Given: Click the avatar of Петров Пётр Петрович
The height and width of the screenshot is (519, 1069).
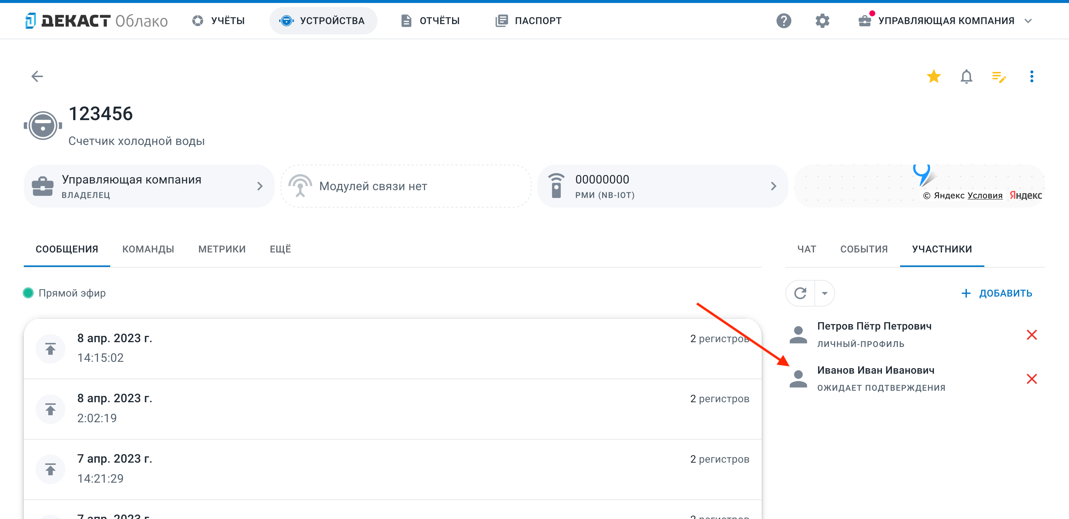Looking at the screenshot, I should (798, 334).
